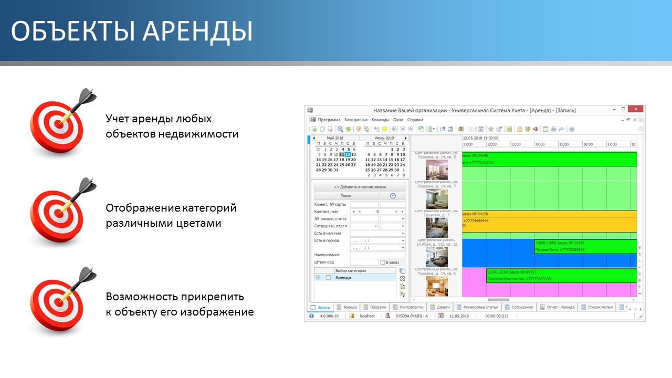Select photo of 'ул.Абая, д. 112, кв. 12'
672x378 pixels.
coord(437,257)
